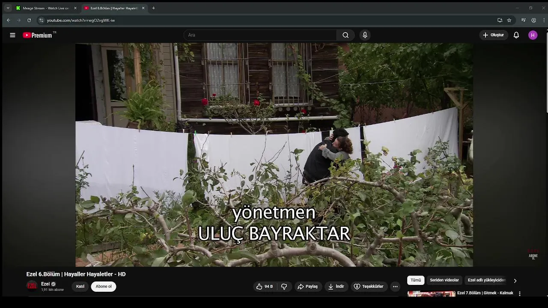The width and height of the screenshot is (548, 308).
Task: Go forward in browser history
Action: [19, 20]
